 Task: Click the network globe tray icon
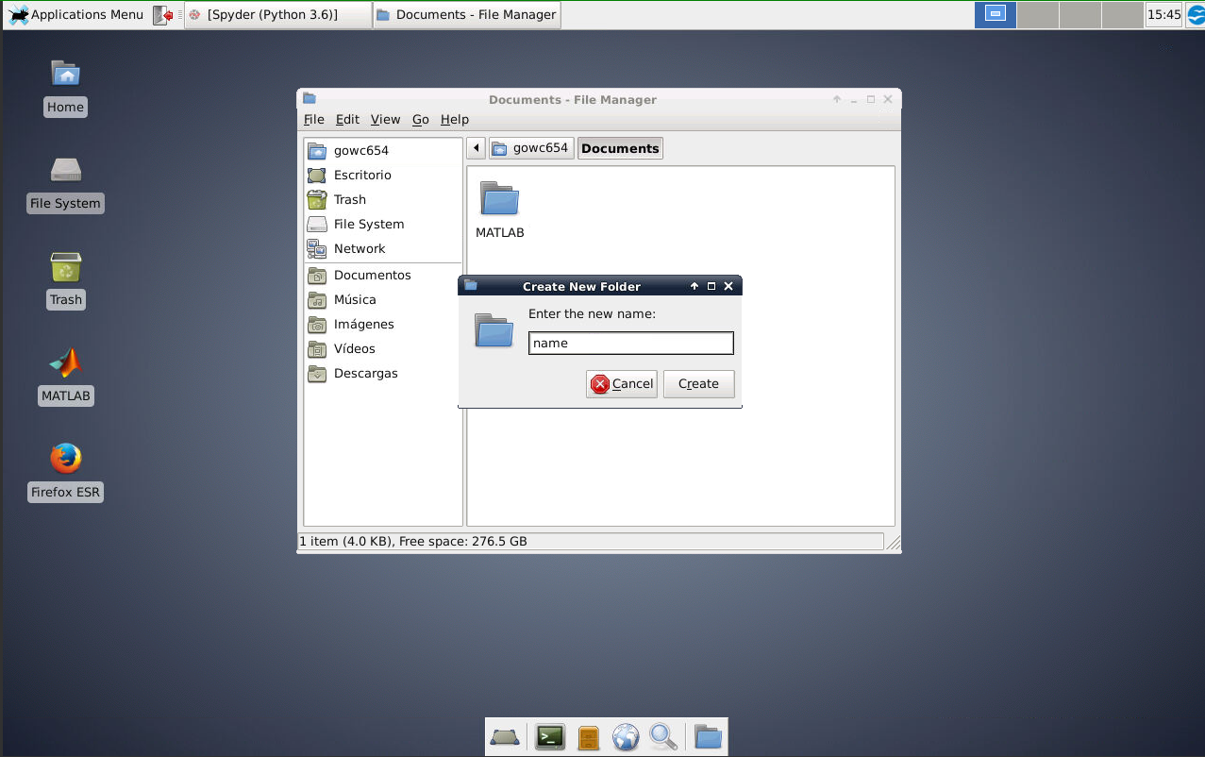point(1195,14)
